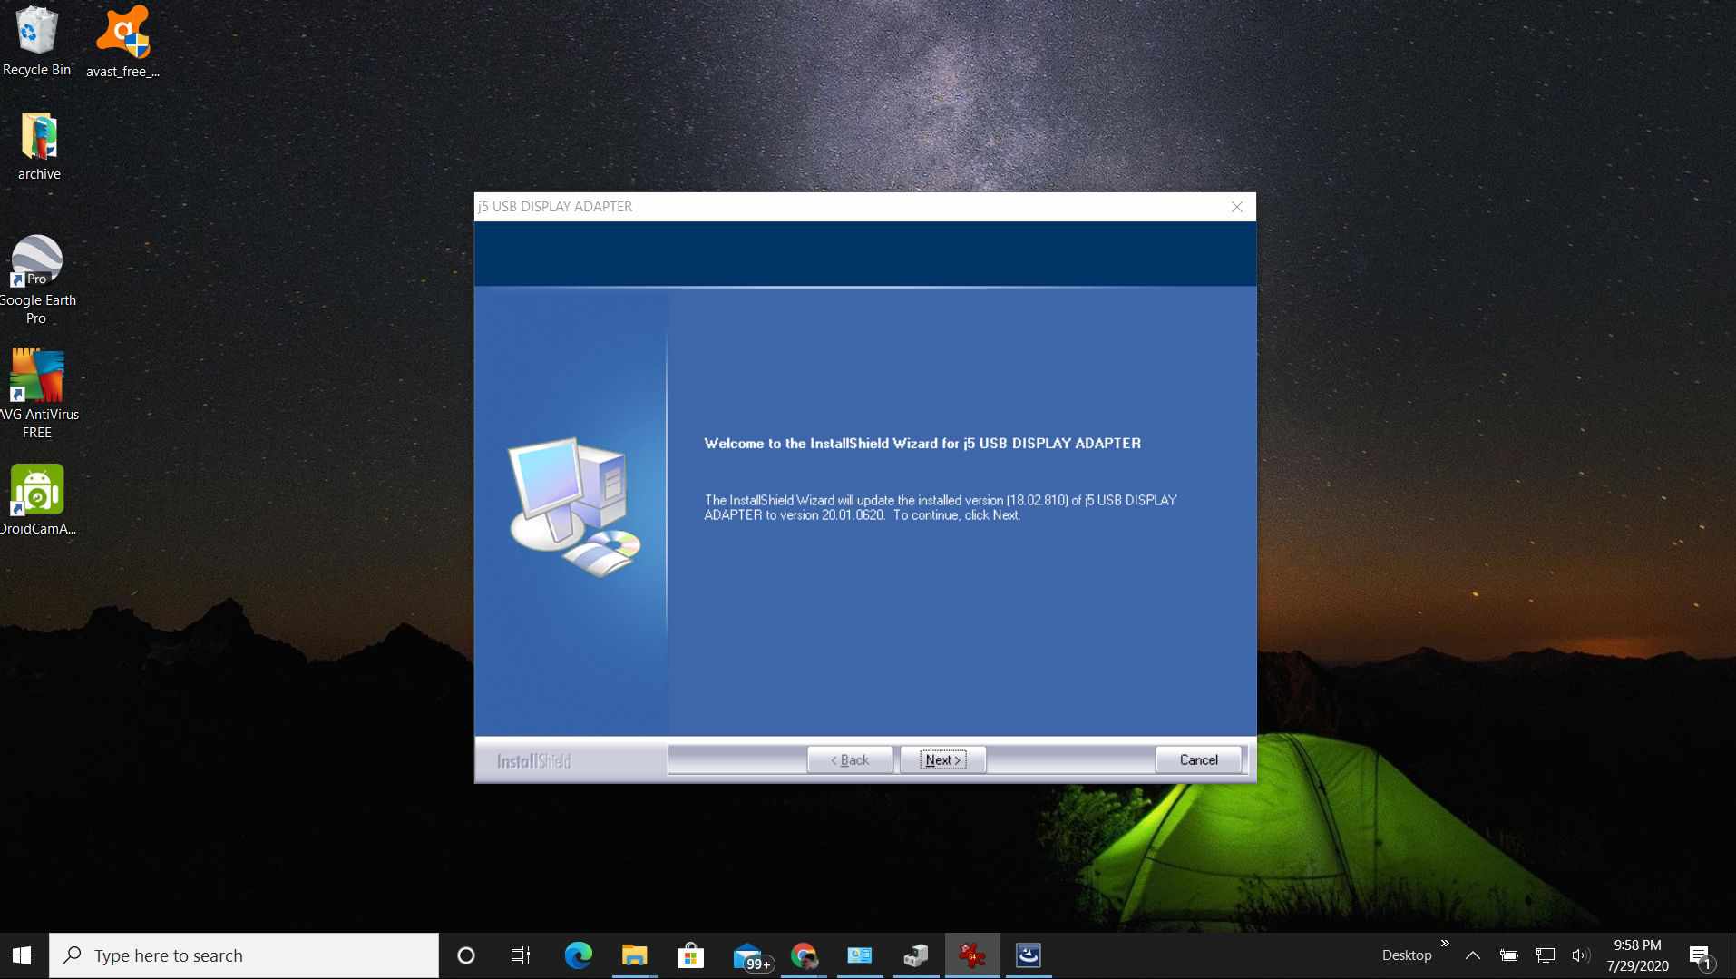Select the DroidCam desktop shortcut
Viewport: 1736px width, 979px height.
coord(37,500)
